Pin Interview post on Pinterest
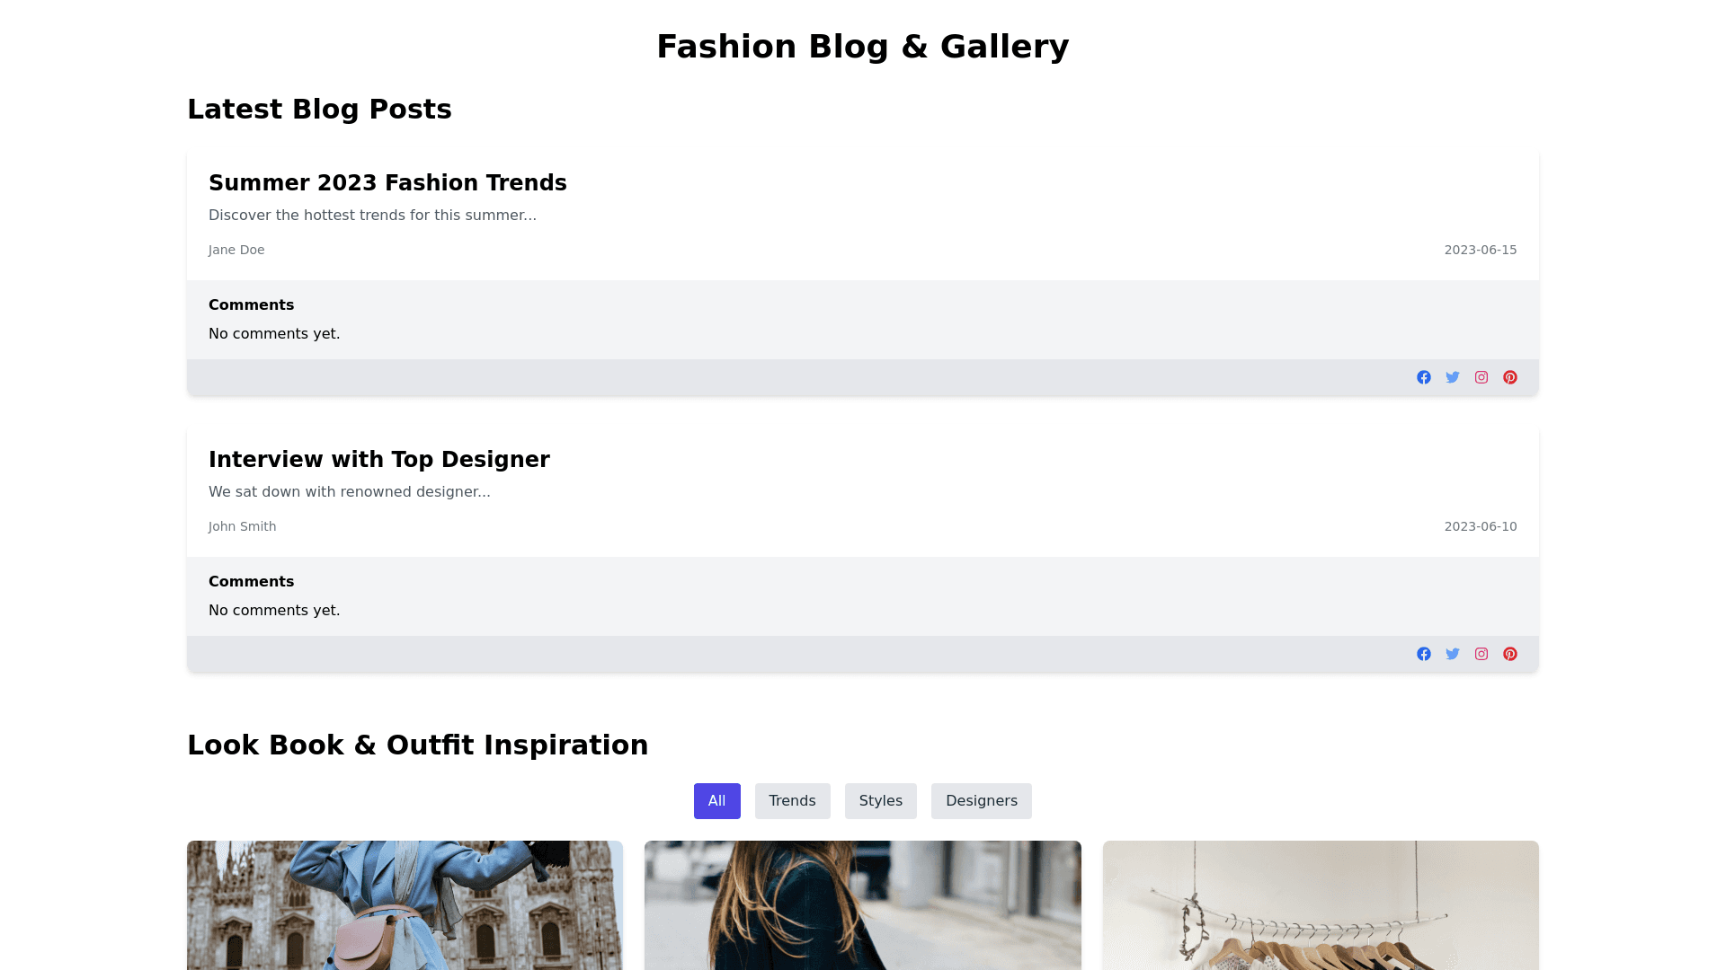 click(1510, 654)
